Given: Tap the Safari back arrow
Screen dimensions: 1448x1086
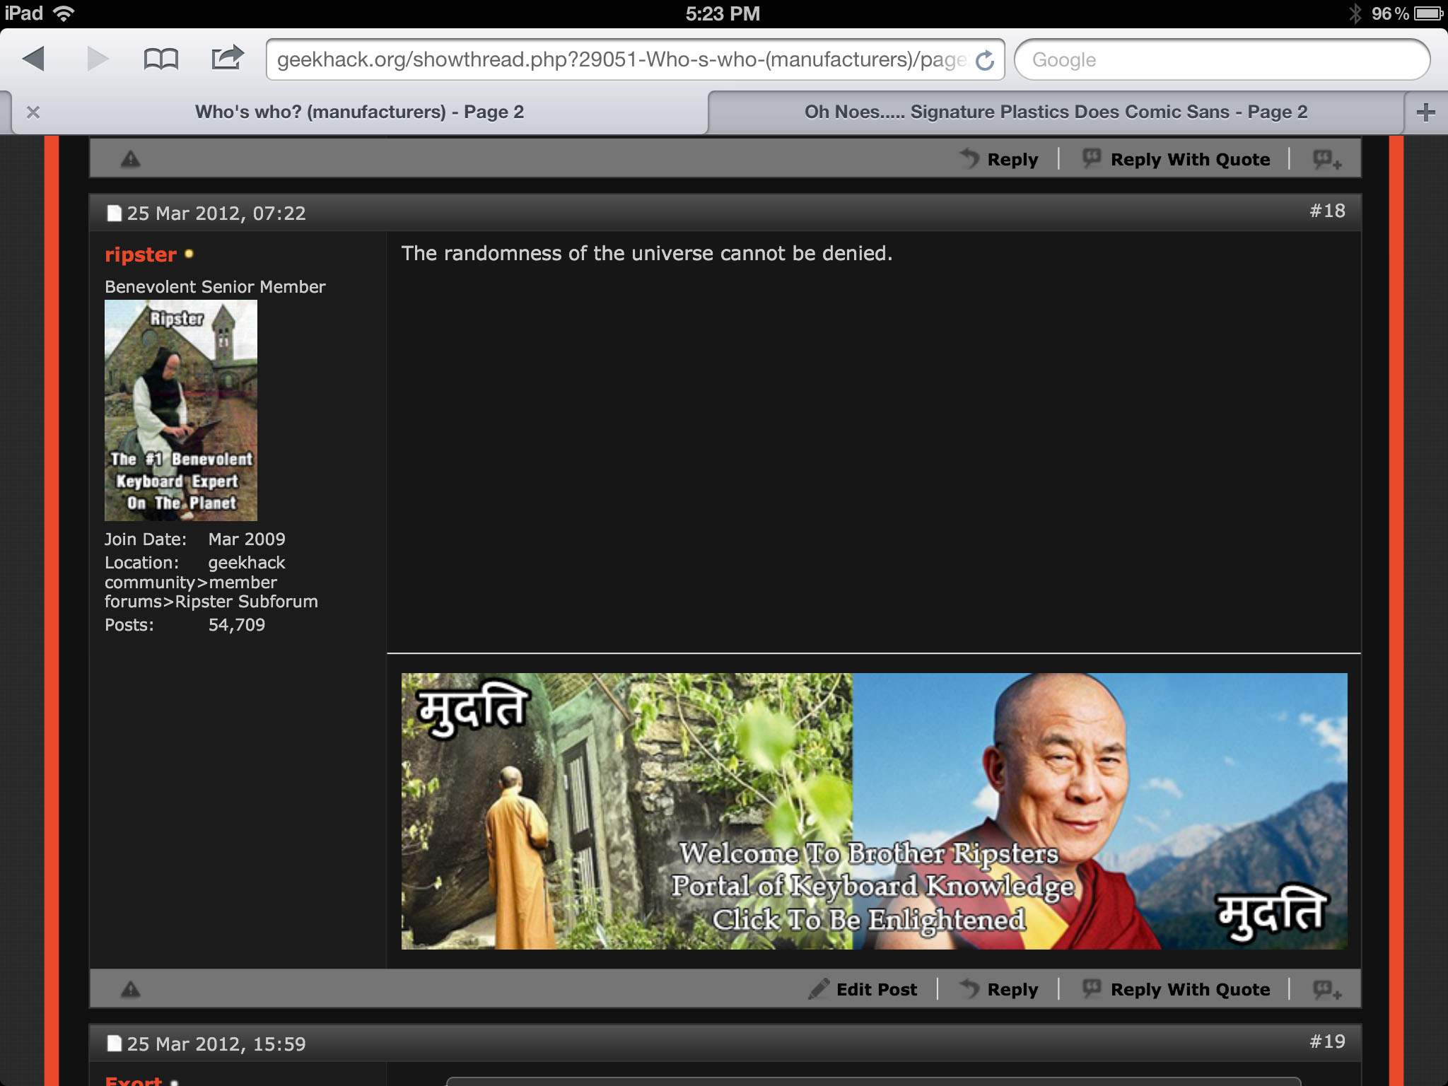Looking at the screenshot, I should click(x=34, y=59).
